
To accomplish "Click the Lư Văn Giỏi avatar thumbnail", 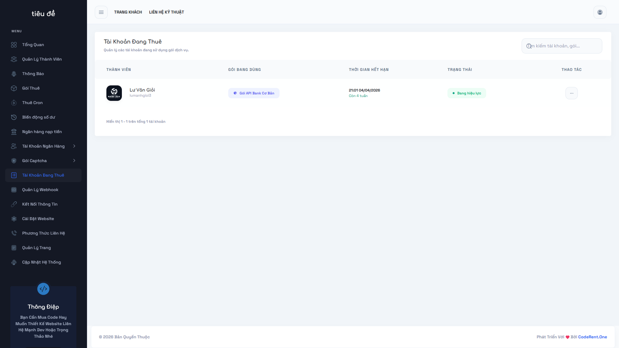I will [x=114, y=93].
